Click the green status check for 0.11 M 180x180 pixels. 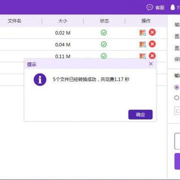[104, 56]
